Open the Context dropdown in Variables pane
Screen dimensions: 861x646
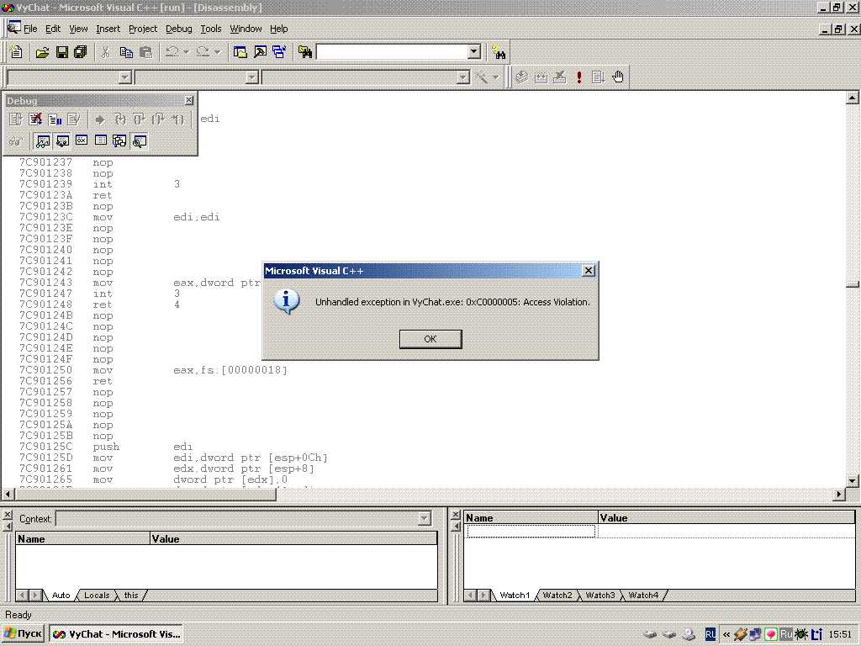click(x=424, y=518)
